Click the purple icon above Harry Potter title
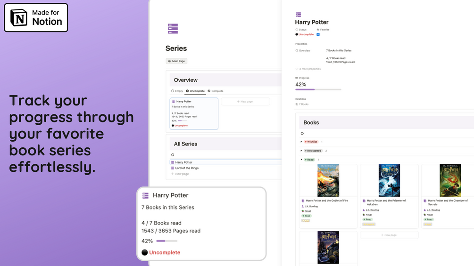The image size is (474, 266). click(x=299, y=15)
